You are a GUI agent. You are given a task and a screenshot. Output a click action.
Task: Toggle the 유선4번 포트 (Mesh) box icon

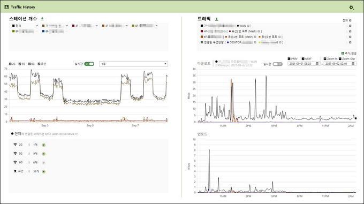pos(255,37)
